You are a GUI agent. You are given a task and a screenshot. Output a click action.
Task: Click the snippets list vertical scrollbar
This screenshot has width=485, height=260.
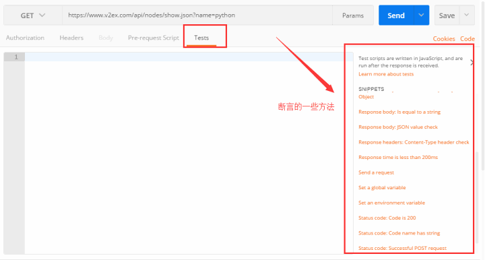(478, 197)
